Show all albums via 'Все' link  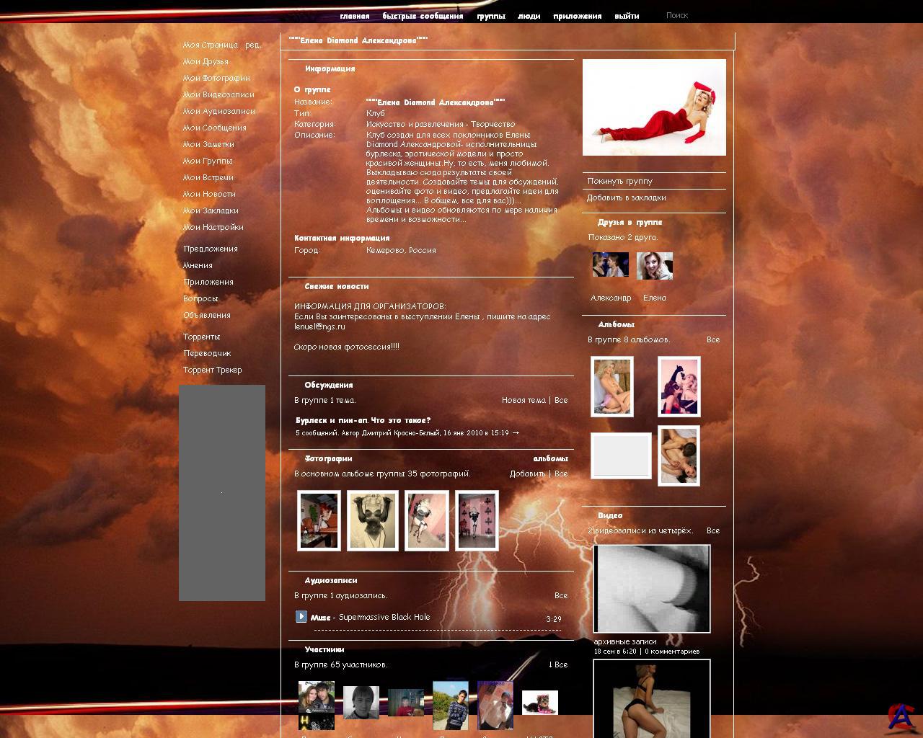[x=712, y=339]
